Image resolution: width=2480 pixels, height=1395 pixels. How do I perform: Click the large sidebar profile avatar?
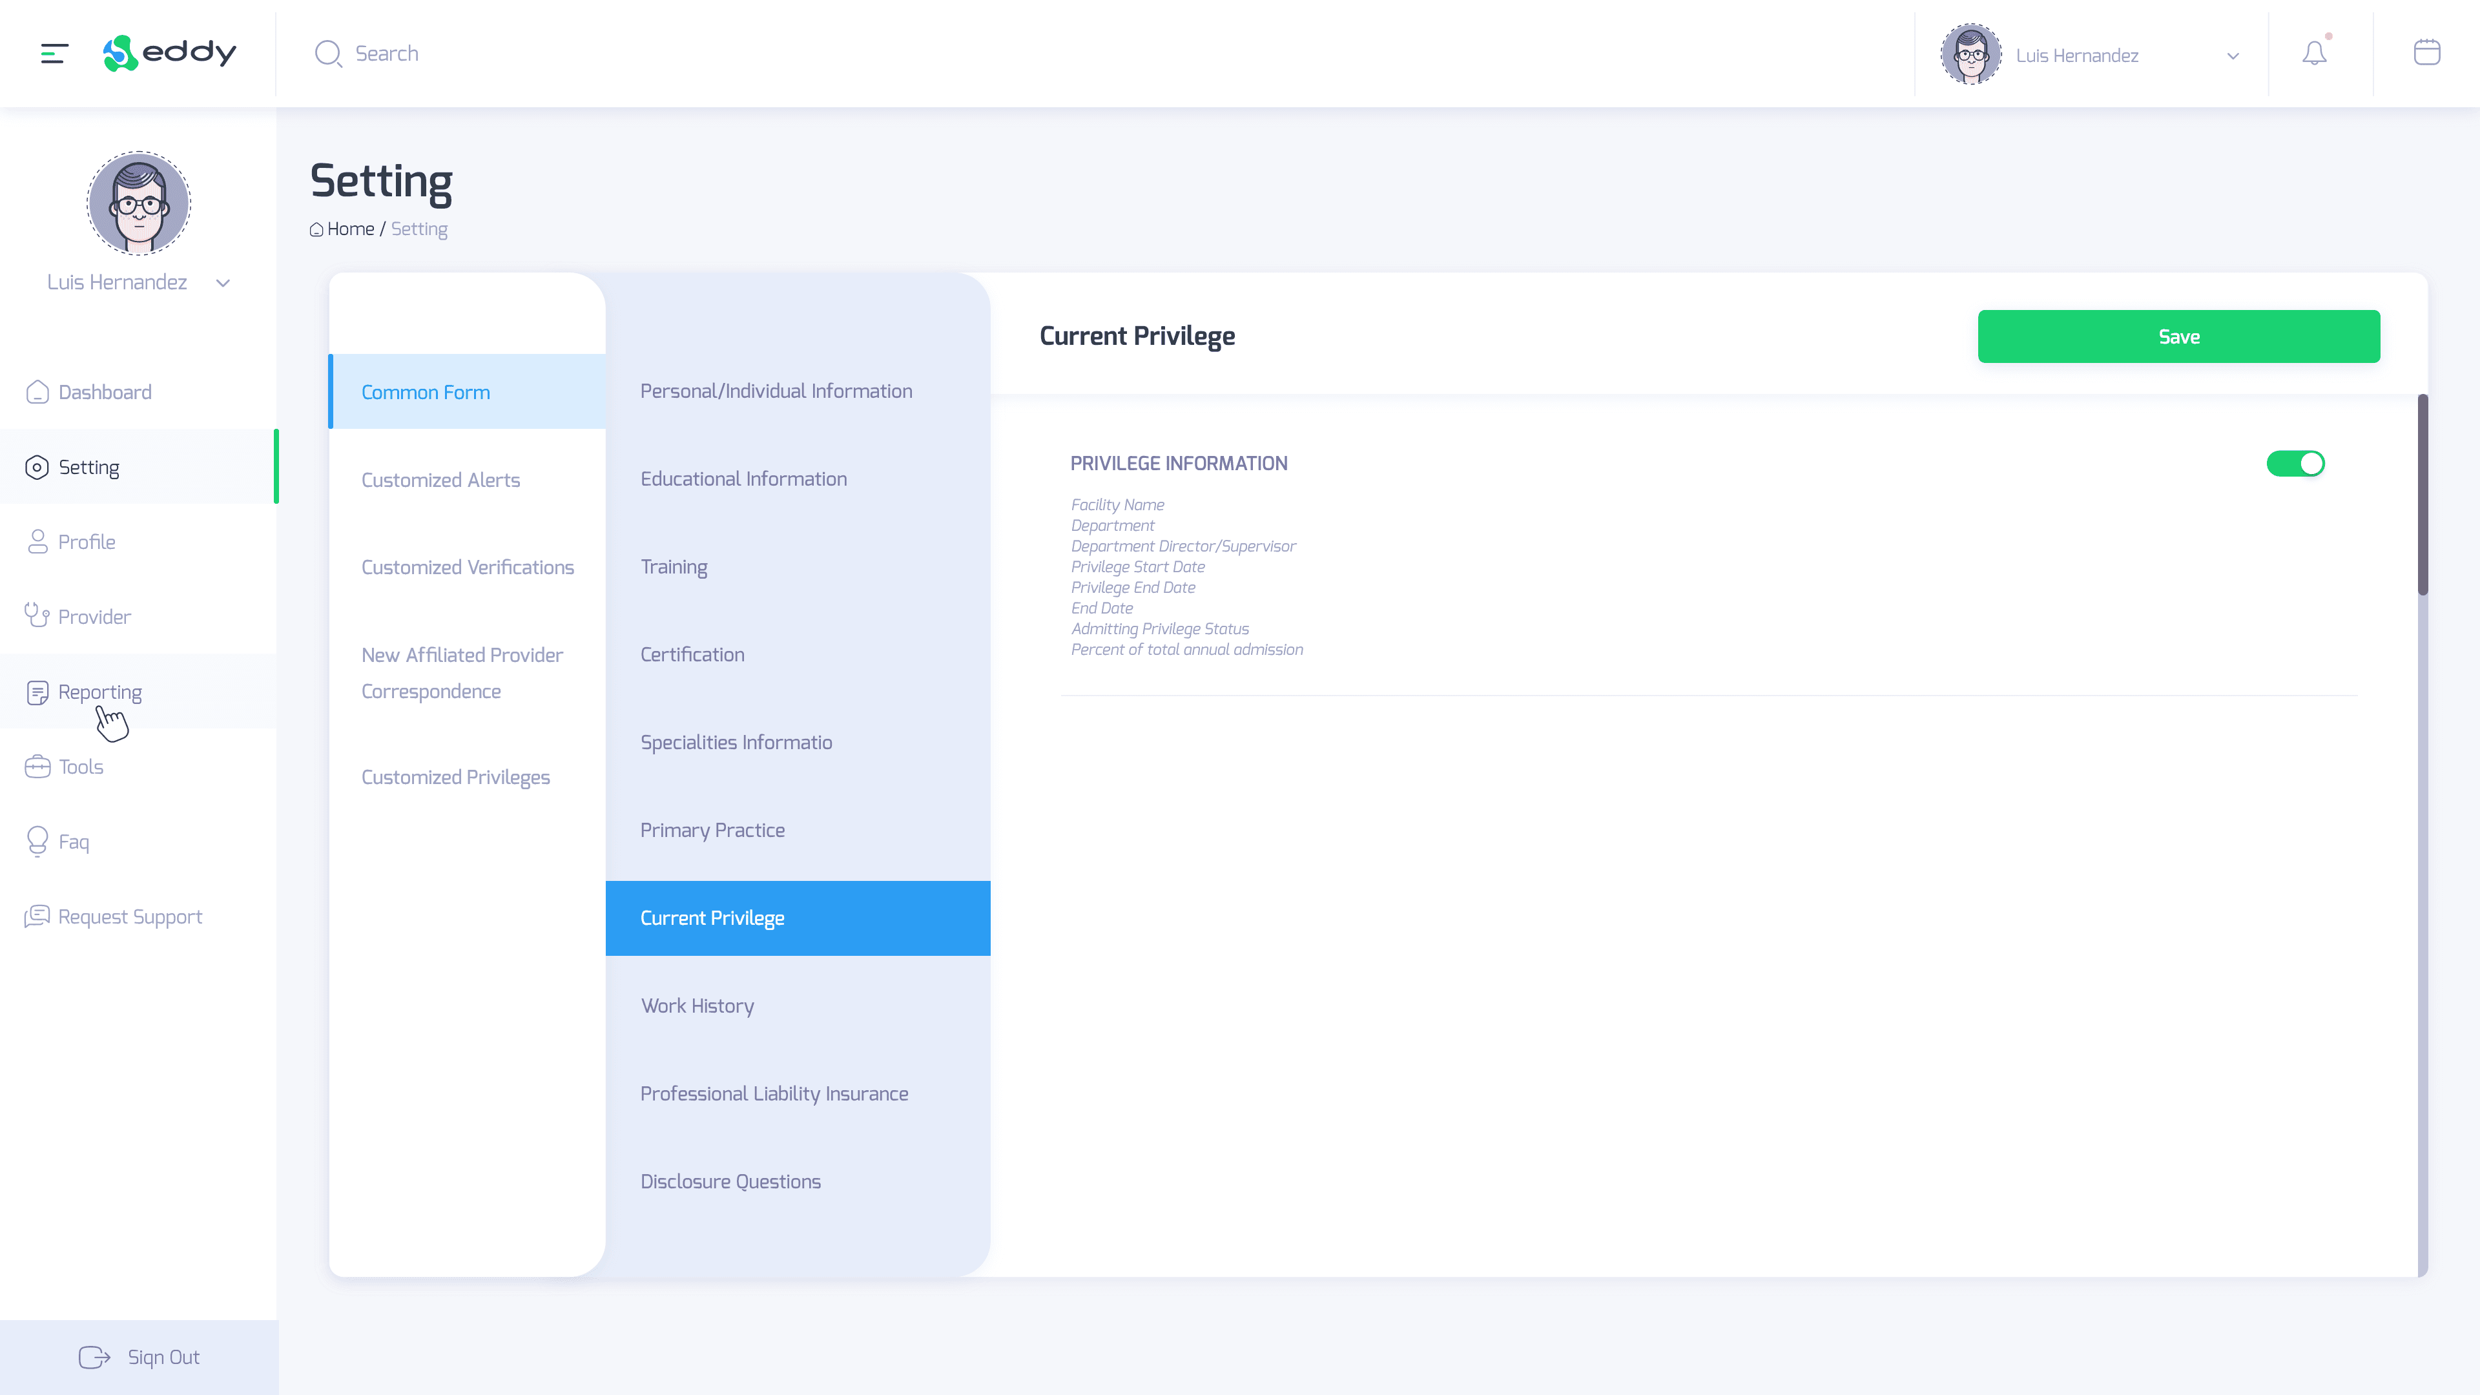[x=139, y=203]
